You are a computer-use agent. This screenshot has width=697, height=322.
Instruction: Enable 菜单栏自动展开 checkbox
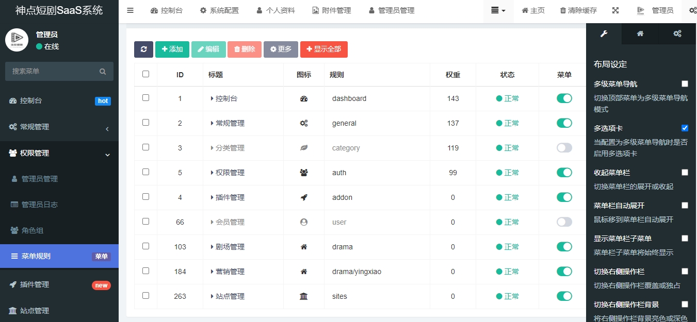tap(685, 205)
